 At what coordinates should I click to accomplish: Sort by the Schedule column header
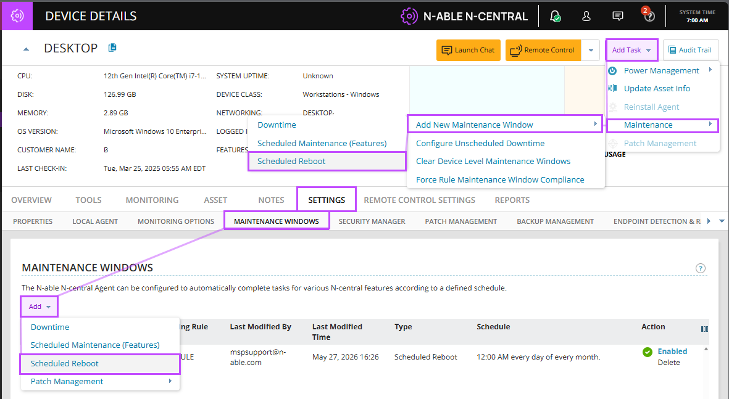tap(493, 327)
